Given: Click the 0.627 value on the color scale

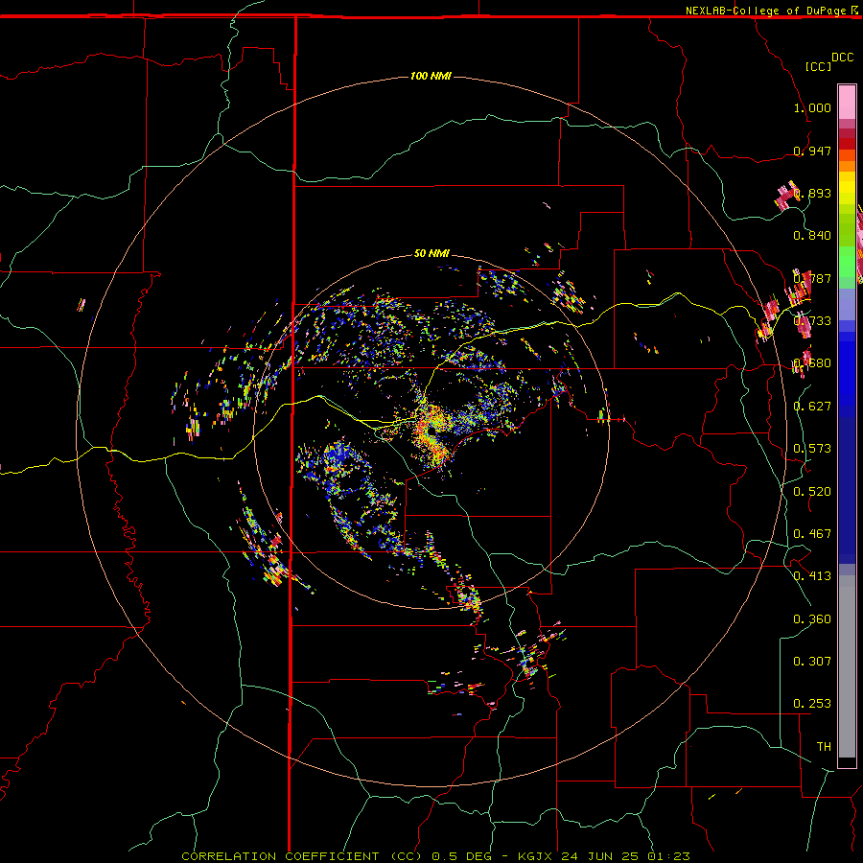Looking at the screenshot, I should click(x=812, y=407).
